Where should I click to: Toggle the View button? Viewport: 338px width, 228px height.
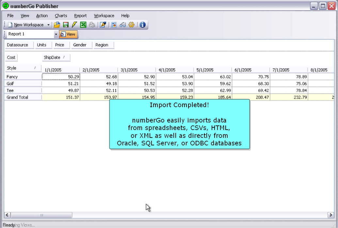tap(68, 34)
